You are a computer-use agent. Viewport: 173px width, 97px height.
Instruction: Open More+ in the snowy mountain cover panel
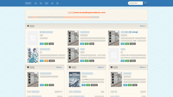[x=101, y=67]
